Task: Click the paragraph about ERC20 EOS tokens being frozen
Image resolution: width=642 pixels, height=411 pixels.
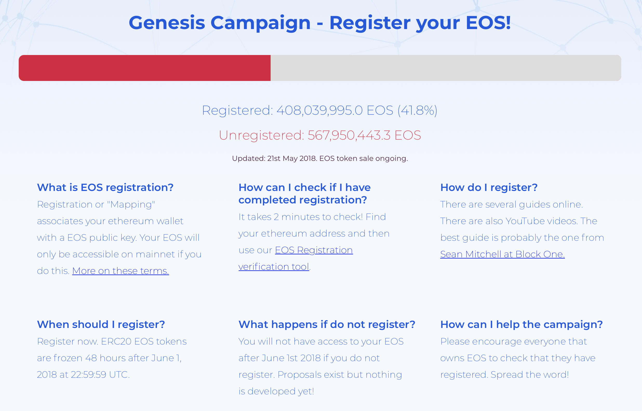Action: coord(112,358)
